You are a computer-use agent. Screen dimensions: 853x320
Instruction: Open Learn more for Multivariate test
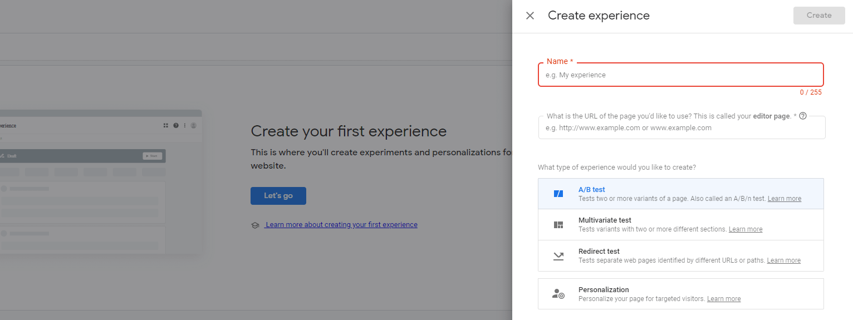746,229
